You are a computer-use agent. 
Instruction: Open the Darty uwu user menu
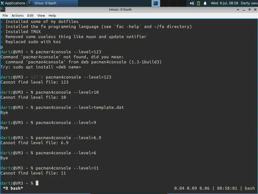pyautogui.click(x=249, y=3)
